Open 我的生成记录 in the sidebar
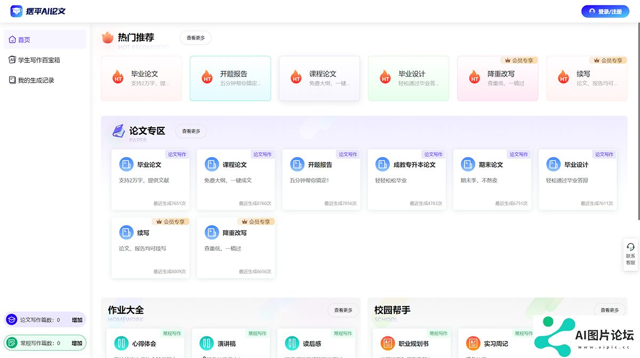This screenshot has height=358, width=640. (45, 80)
